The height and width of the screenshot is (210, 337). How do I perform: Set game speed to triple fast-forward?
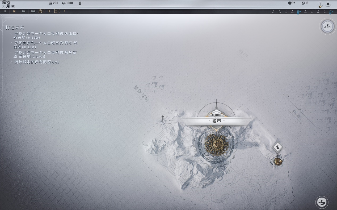point(33,11)
